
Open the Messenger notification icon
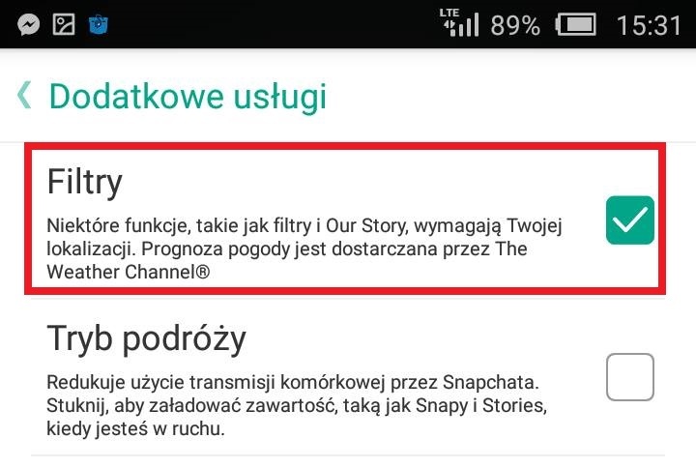point(28,24)
